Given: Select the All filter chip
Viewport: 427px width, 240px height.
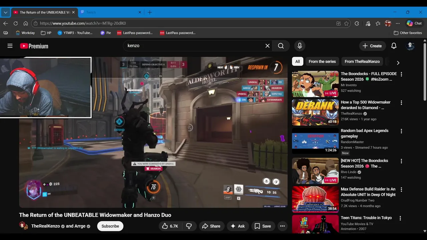Looking at the screenshot, I should pos(298,61).
